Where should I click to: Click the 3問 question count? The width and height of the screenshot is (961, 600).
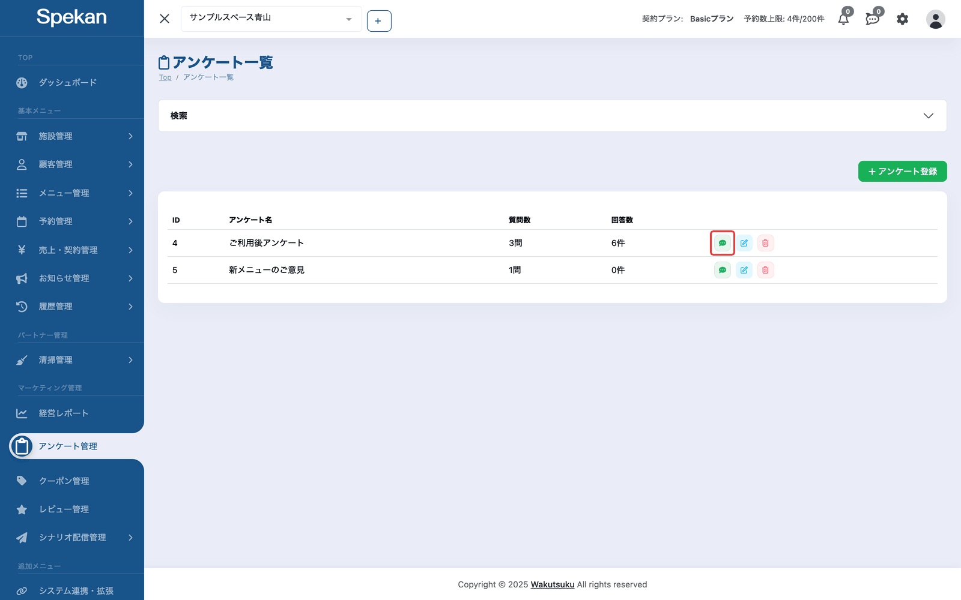point(515,243)
